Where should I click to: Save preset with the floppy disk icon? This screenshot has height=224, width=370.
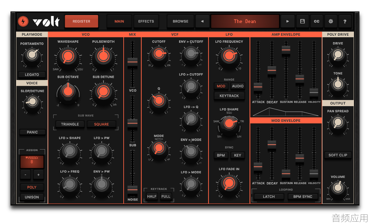click(302, 22)
